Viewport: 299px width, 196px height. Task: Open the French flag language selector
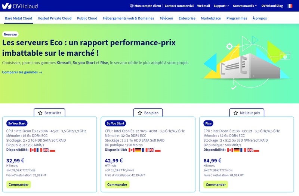point(290,6)
